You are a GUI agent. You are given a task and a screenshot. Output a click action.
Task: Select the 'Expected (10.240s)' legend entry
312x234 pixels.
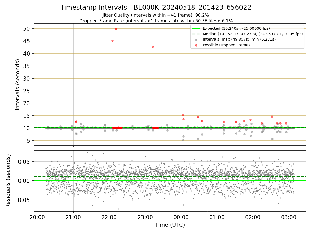pos(236,28)
